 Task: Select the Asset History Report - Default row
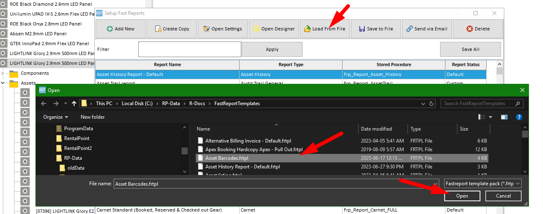pos(291,74)
